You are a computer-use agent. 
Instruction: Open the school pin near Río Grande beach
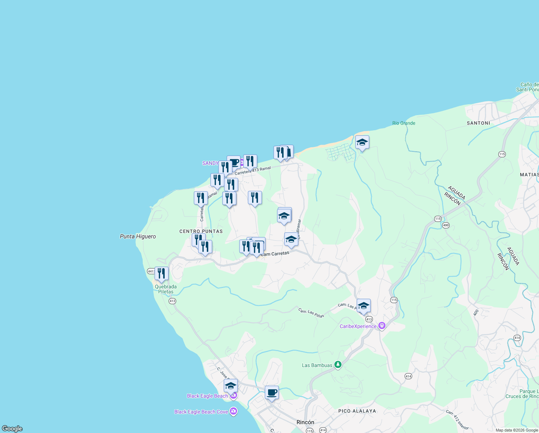pos(362,143)
